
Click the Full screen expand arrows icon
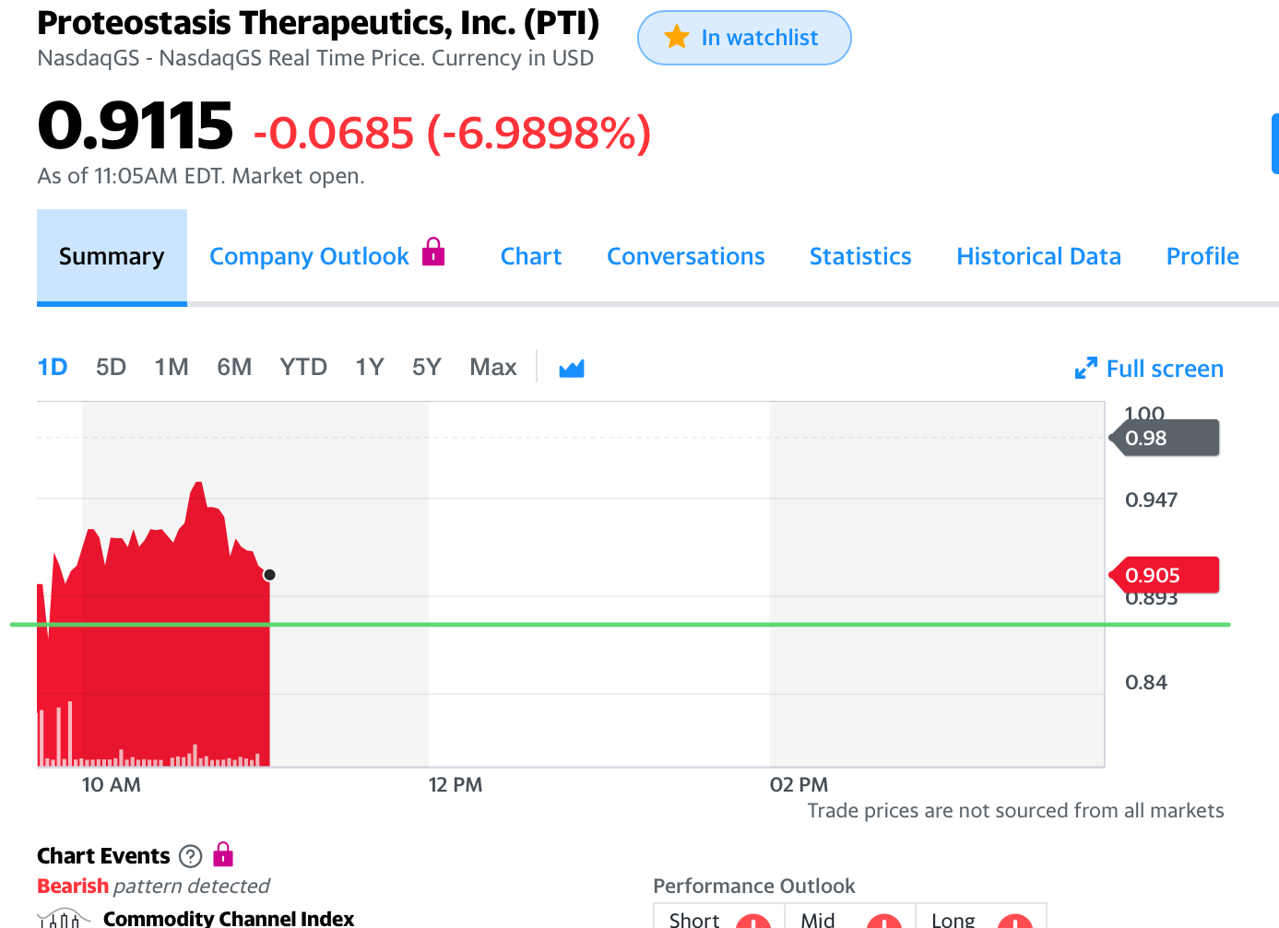tap(1086, 369)
